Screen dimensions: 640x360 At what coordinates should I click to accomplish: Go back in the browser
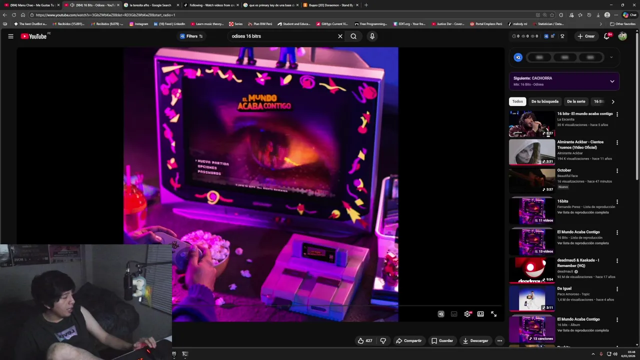(5, 15)
